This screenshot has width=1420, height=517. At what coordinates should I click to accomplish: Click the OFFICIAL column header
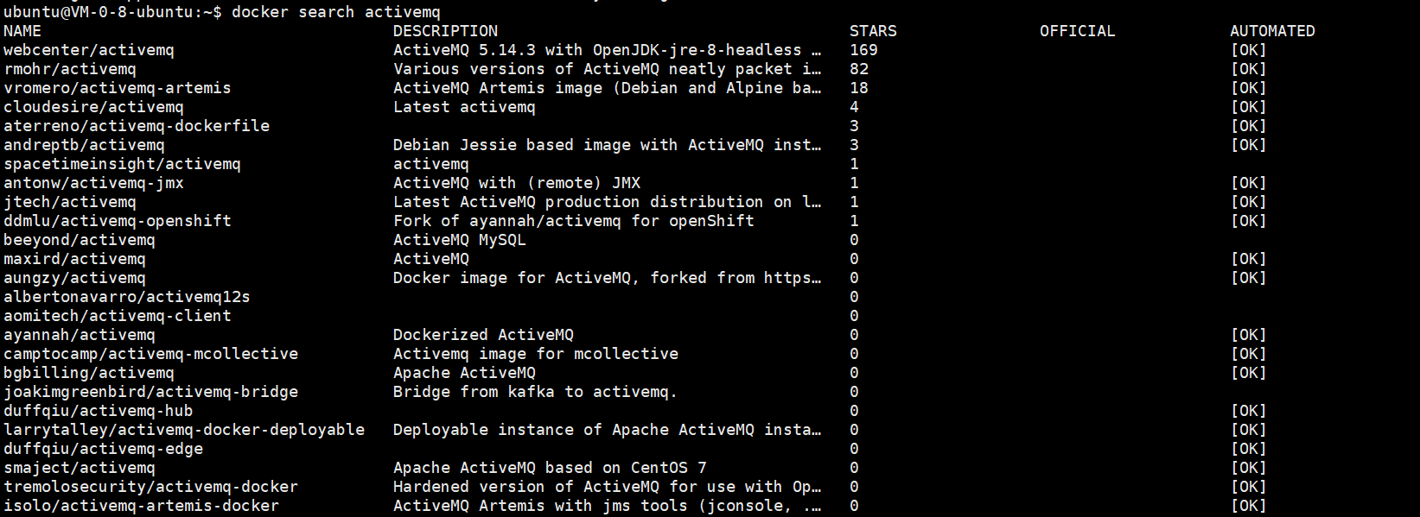[x=1077, y=31]
